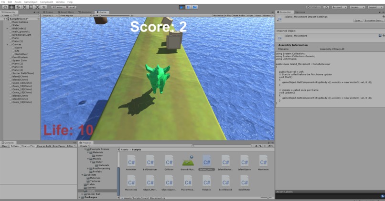Stop play mode with the Play button
385x201 pixels.
[x=182, y=7]
